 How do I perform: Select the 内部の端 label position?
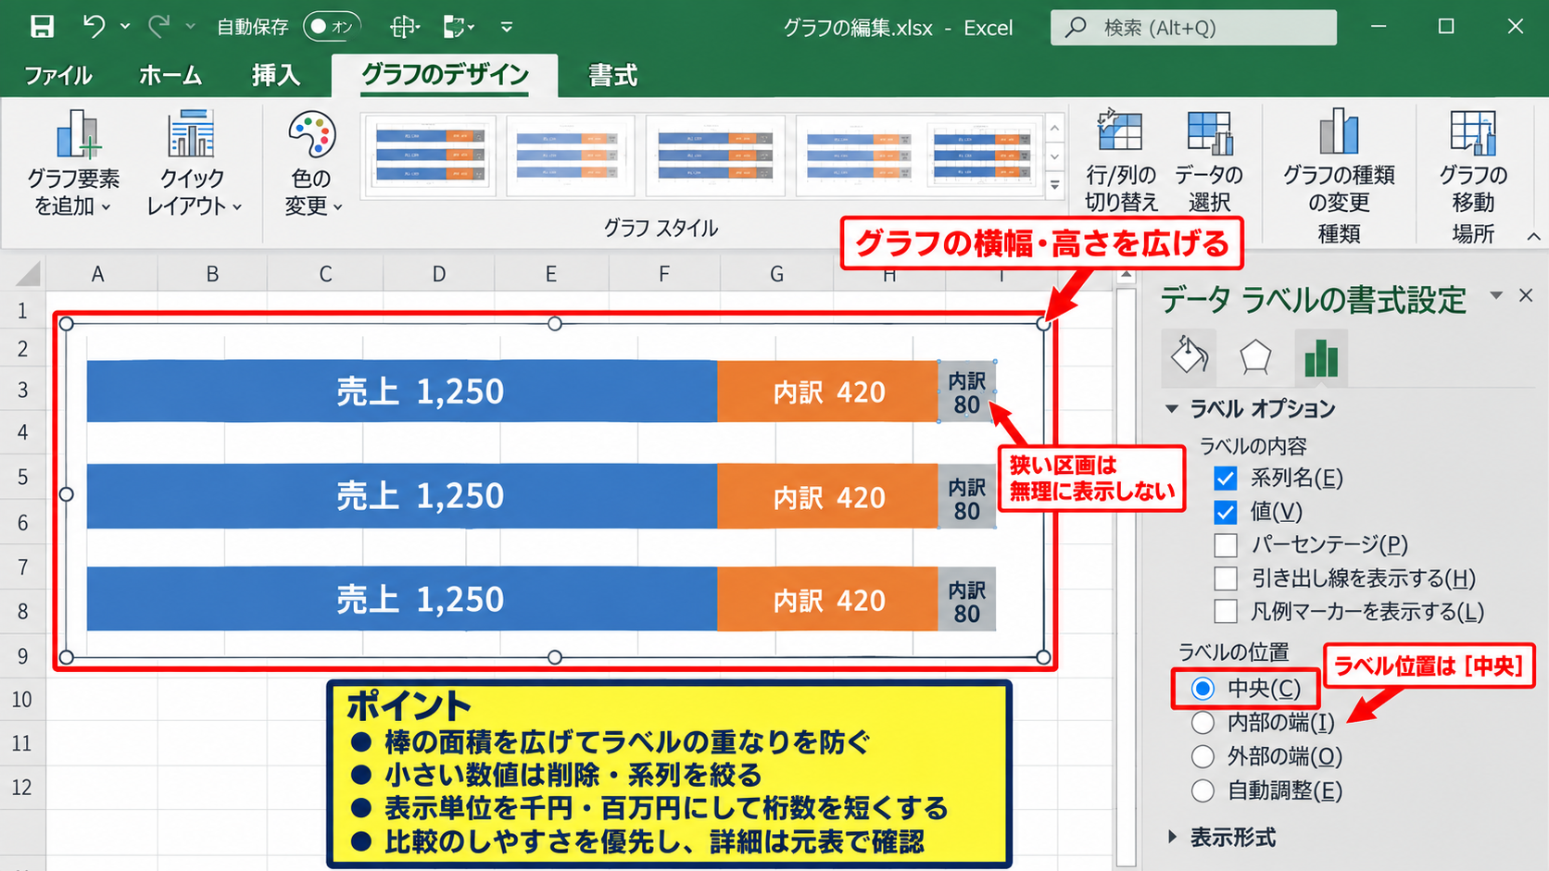click(1203, 722)
